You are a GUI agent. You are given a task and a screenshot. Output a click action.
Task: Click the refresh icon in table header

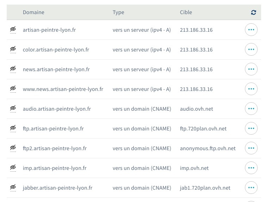click(253, 12)
